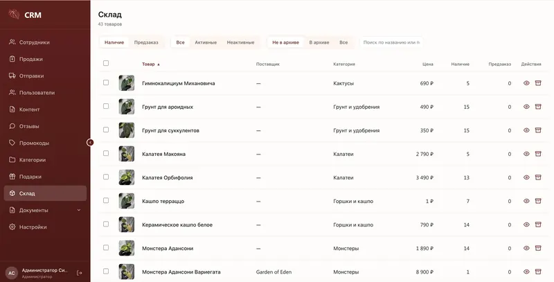Archive Керамическое кашпо белое with box icon
Viewport: 554px width, 282px height.
tap(538, 224)
